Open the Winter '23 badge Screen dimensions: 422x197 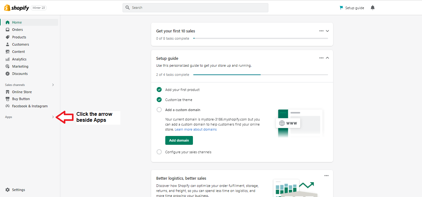[x=39, y=8]
